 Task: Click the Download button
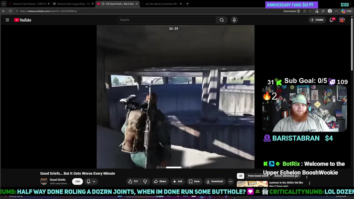[215, 181]
